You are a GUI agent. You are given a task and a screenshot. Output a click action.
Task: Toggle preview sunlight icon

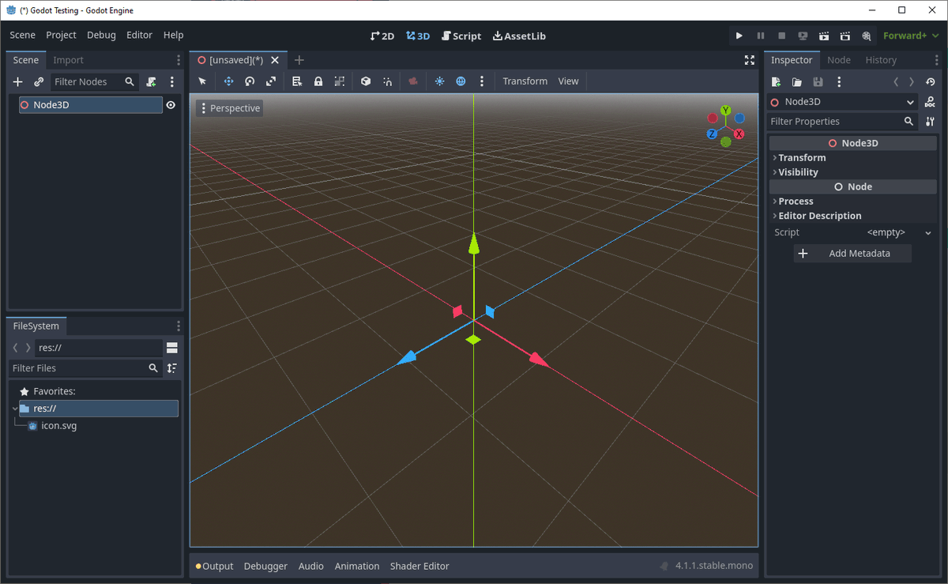click(x=439, y=81)
